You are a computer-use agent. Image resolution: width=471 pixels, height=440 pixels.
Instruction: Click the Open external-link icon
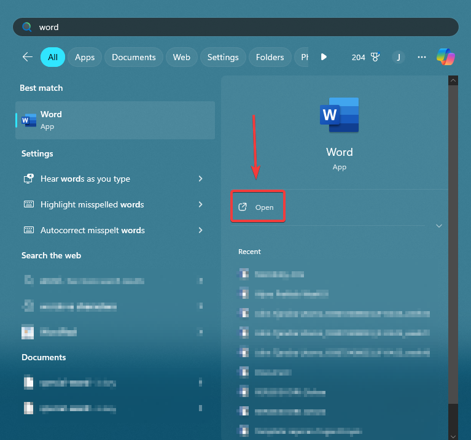click(x=243, y=207)
